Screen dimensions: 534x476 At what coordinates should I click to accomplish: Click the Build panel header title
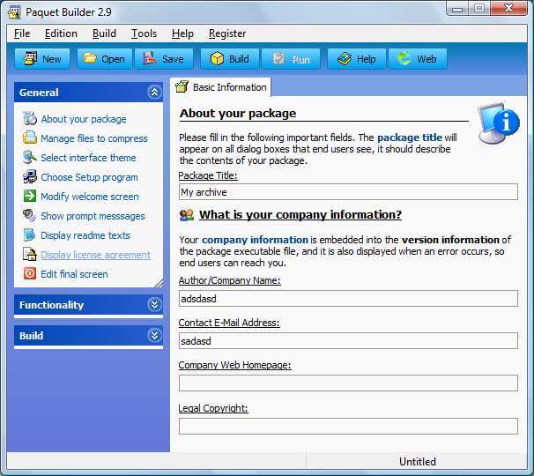click(31, 336)
